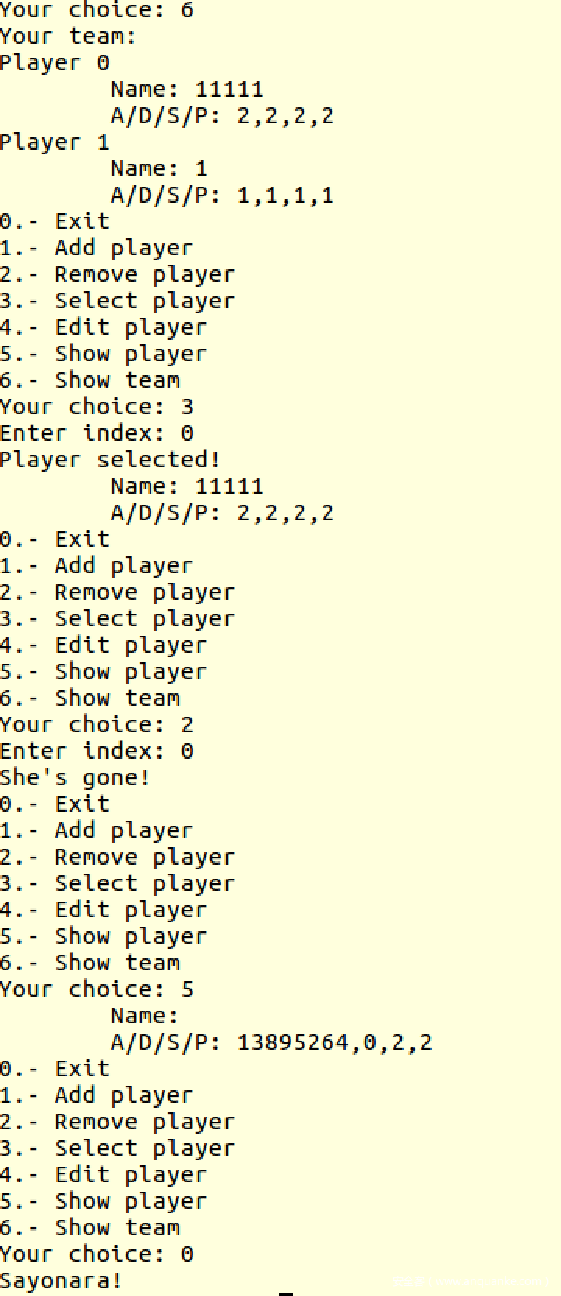Click the 'Player selected!' message
Viewport: 561px width, 1296px height.
pyautogui.click(x=110, y=460)
